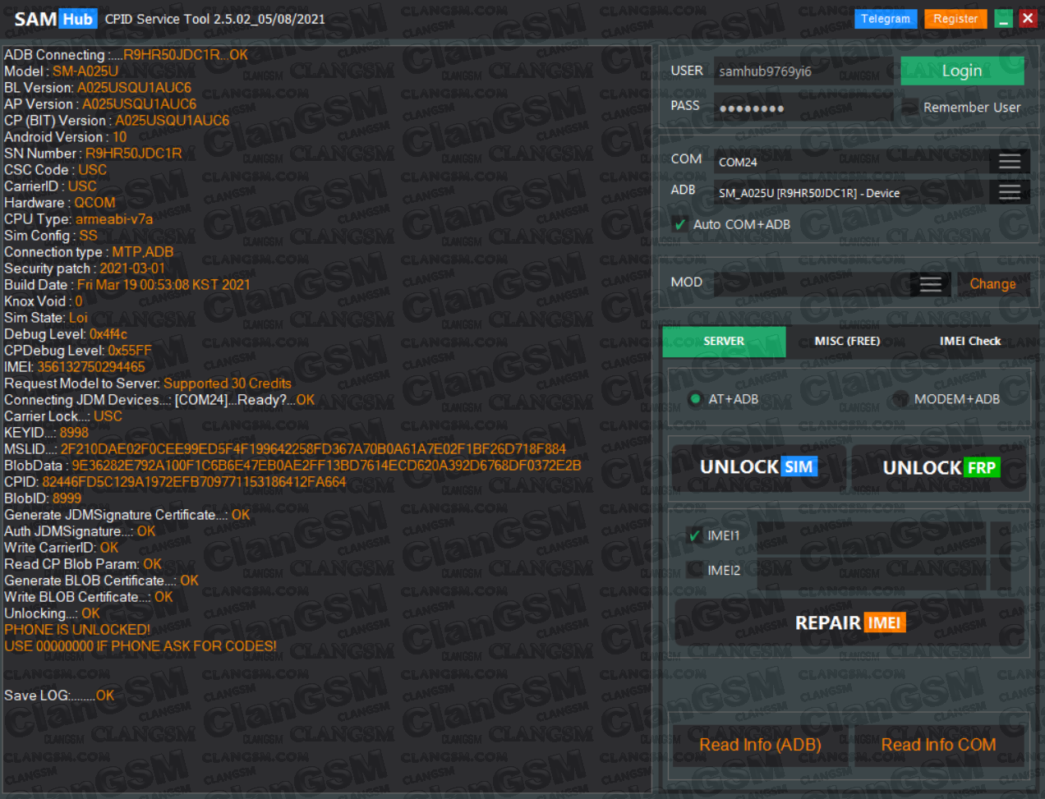1045x799 pixels.
Task: Select the "SN Number : R9HR50JDC1R" line
Action: coord(93,154)
